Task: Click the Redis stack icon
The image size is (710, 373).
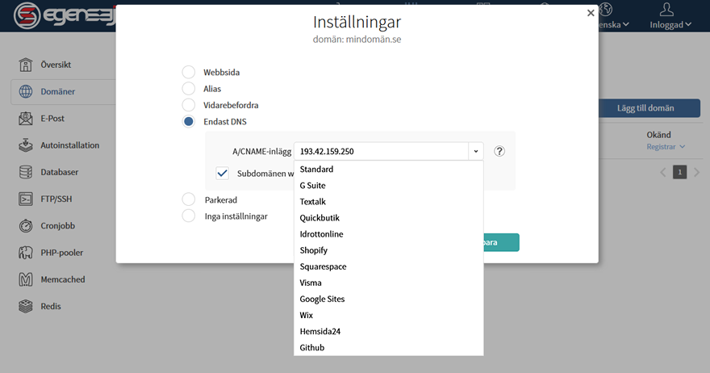Action: point(25,306)
